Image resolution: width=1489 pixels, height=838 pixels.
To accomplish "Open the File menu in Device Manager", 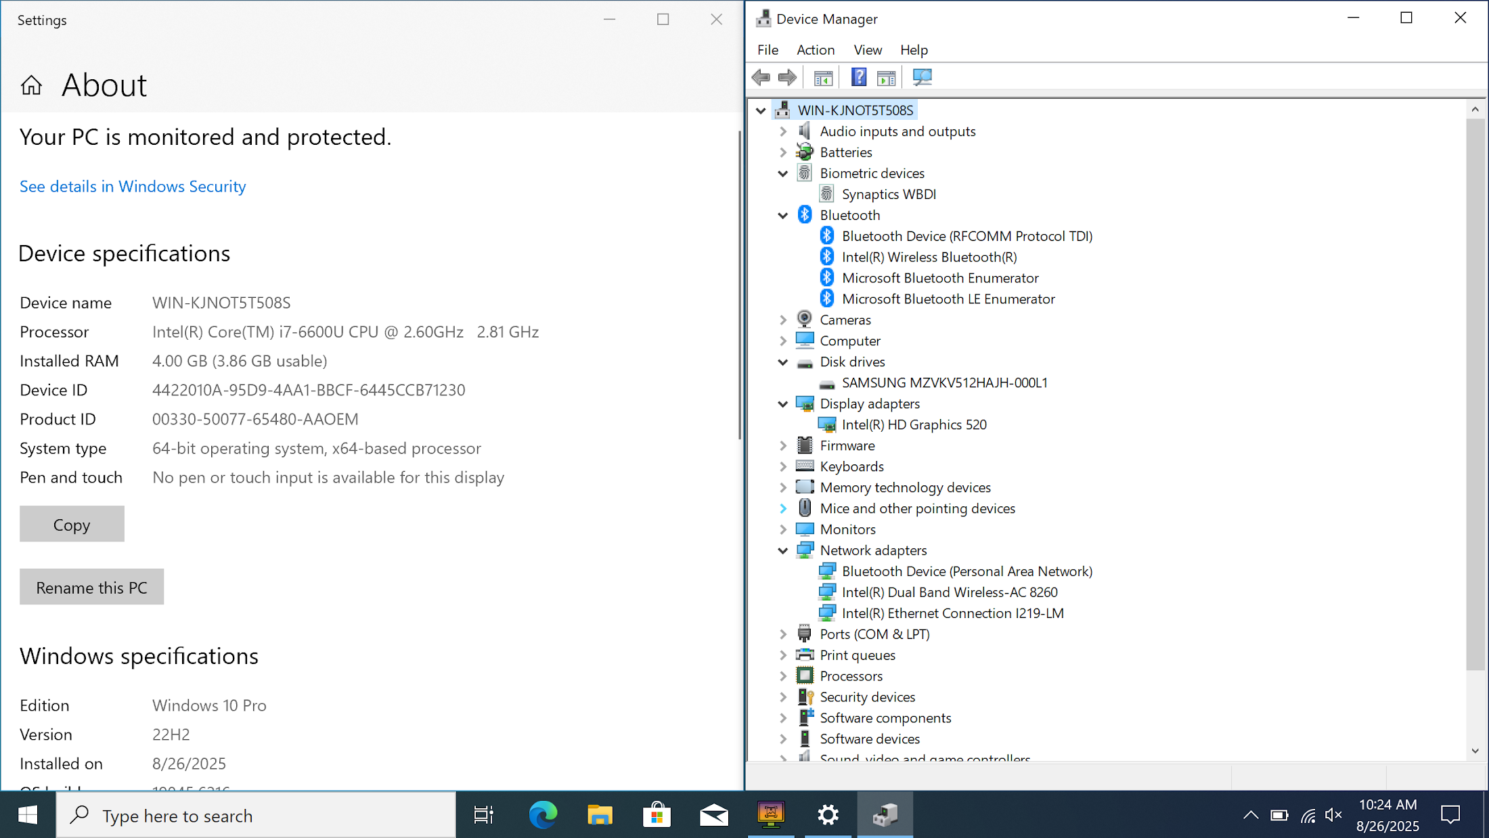I will [768, 49].
